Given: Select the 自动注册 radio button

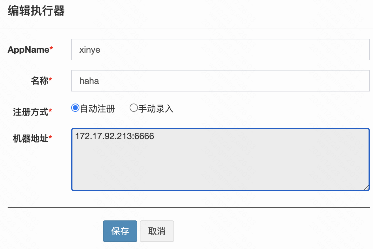Looking at the screenshot, I should (75, 108).
